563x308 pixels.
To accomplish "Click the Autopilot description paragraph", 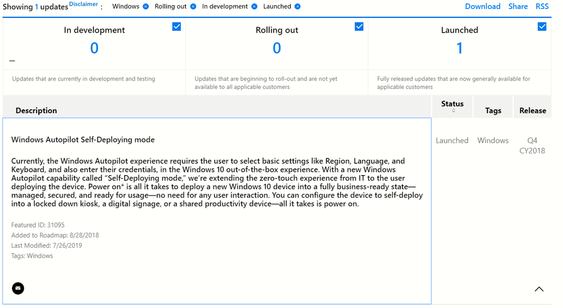I will 217,182.
